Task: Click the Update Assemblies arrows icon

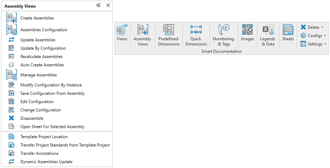Action: click(x=11, y=40)
